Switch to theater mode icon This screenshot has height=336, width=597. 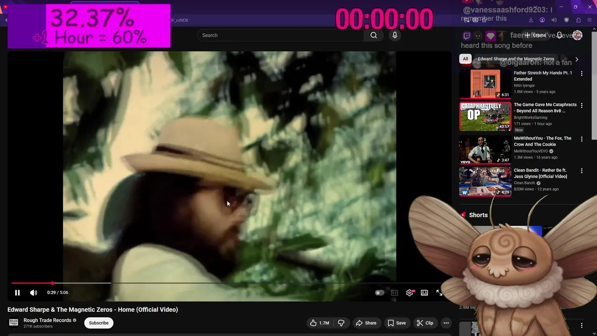click(424, 293)
